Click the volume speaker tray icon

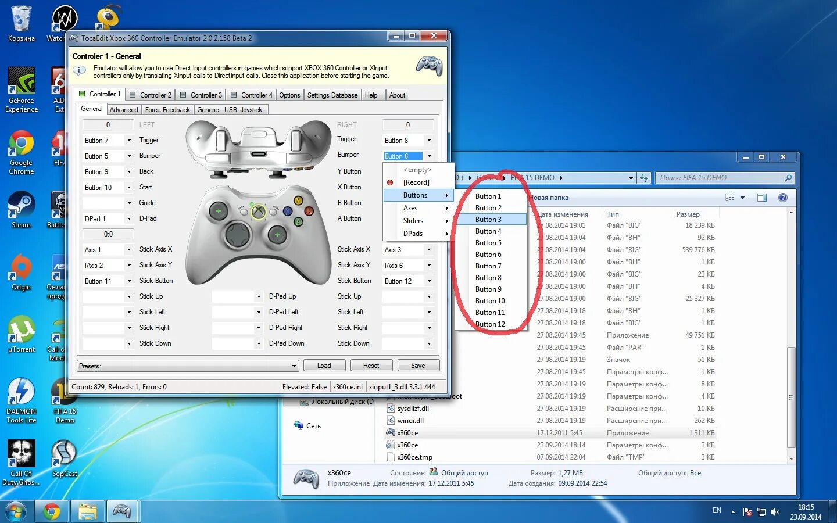[x=775, y=512]
